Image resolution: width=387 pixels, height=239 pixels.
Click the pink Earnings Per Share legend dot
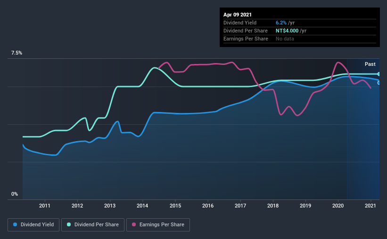point(133,225)
